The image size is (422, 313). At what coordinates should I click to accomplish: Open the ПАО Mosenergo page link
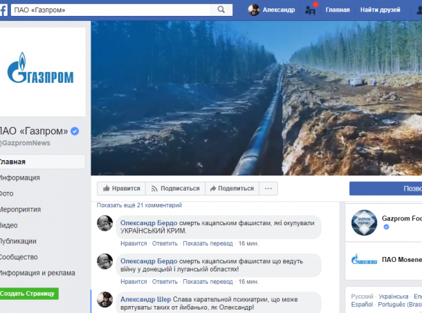pos(402,260)
